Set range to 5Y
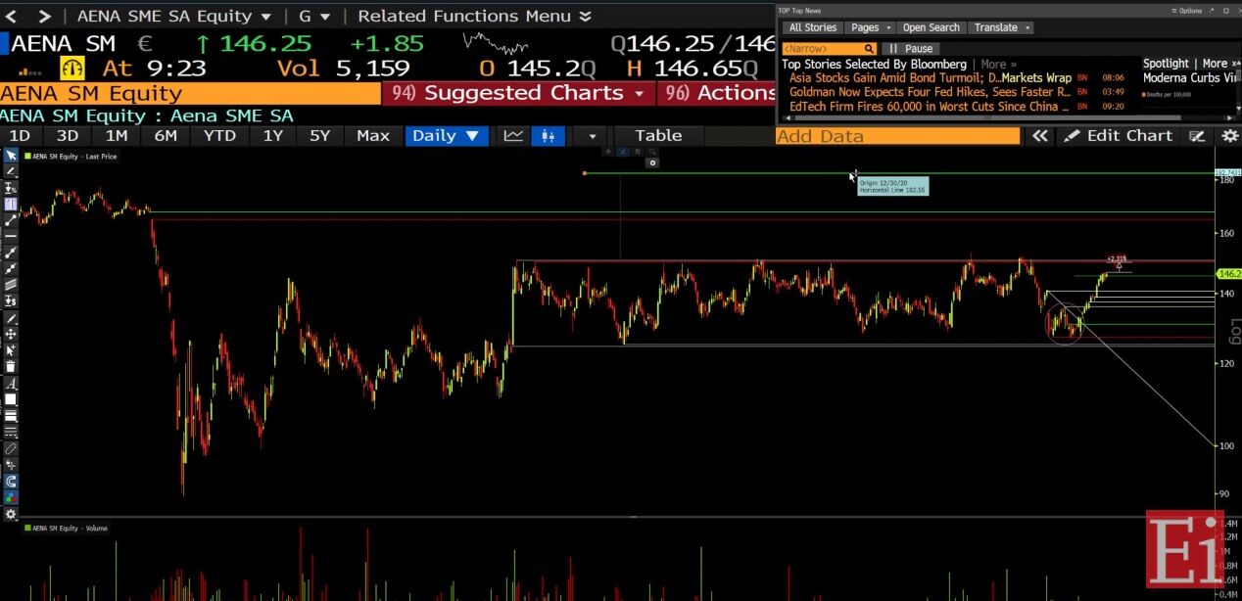 click(x=320, y=136)
